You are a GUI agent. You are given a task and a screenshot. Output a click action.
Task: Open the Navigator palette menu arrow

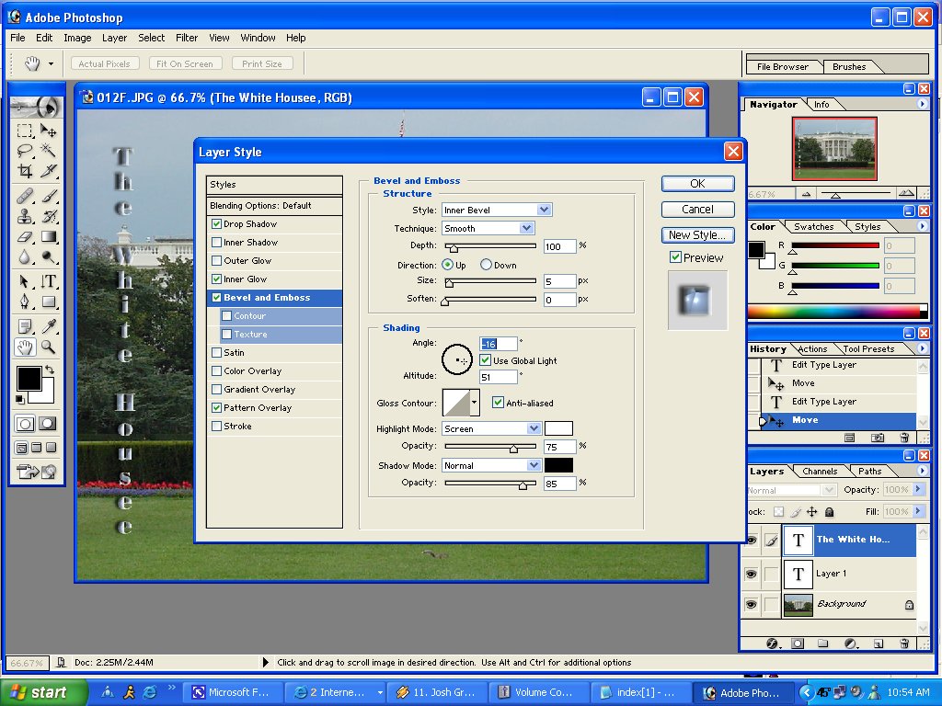pyautogui.click(x=922, y=104)
